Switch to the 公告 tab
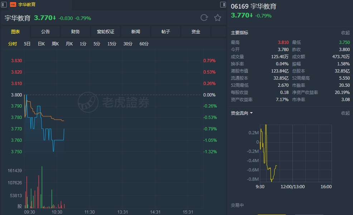The image size is (353, 215). click(45, 32)
